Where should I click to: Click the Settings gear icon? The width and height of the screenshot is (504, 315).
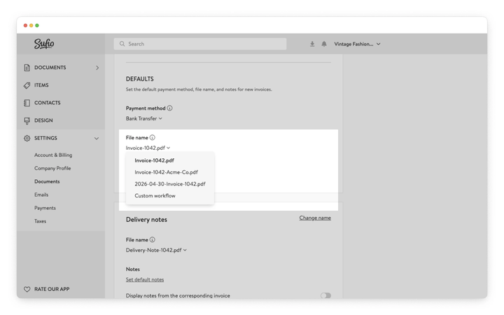(x=27, y=138)
